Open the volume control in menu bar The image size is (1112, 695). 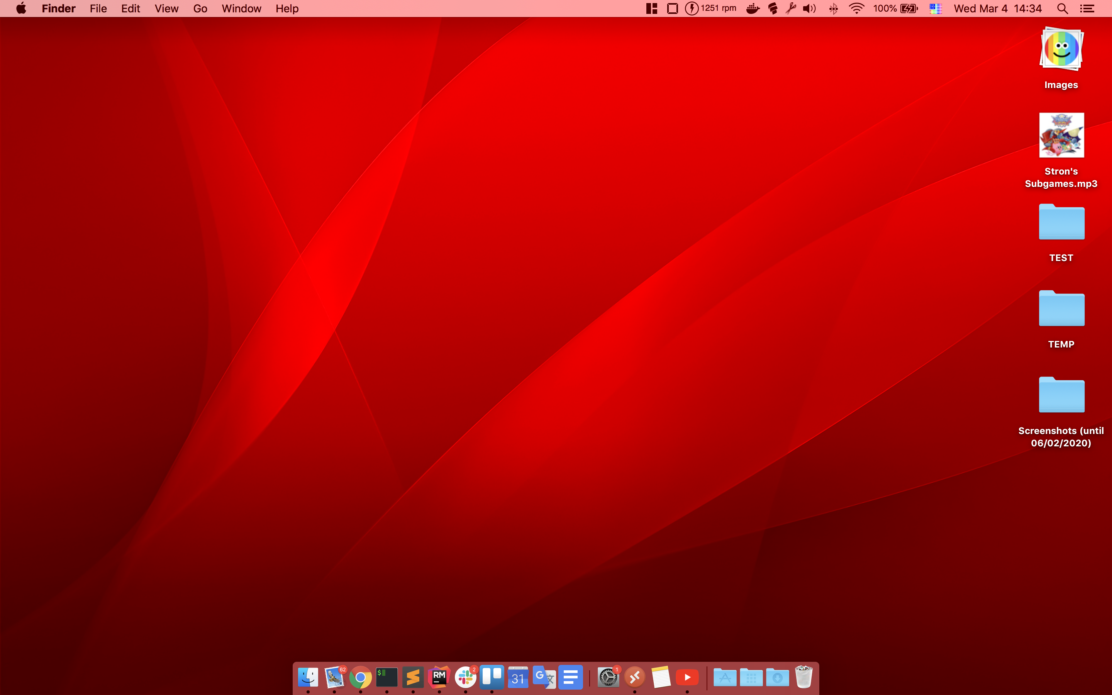point(809,8)
